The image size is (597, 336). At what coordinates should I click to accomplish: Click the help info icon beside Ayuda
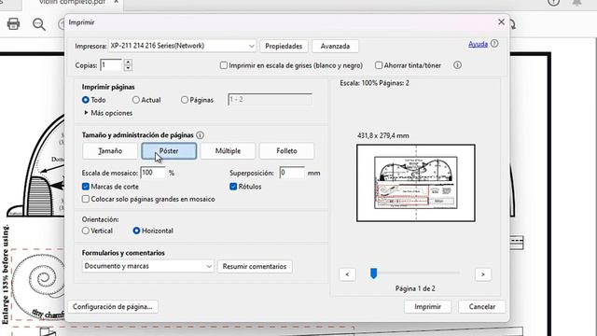click(494, 44)
